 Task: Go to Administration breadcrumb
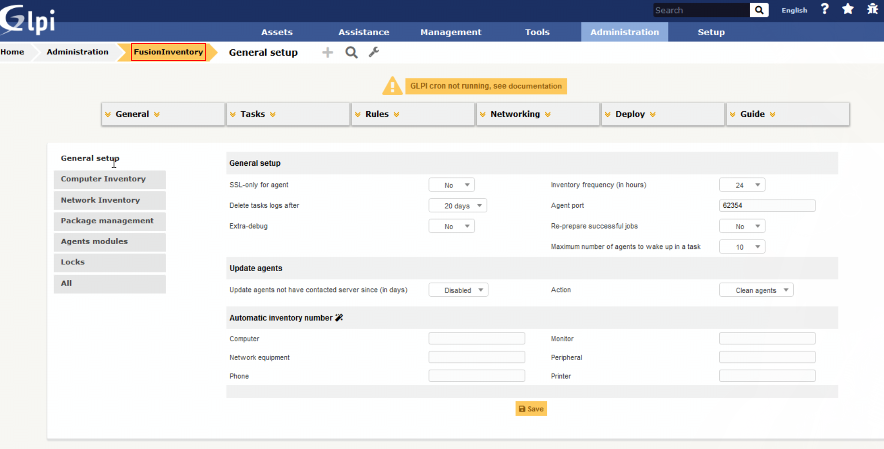pos(77,52)
